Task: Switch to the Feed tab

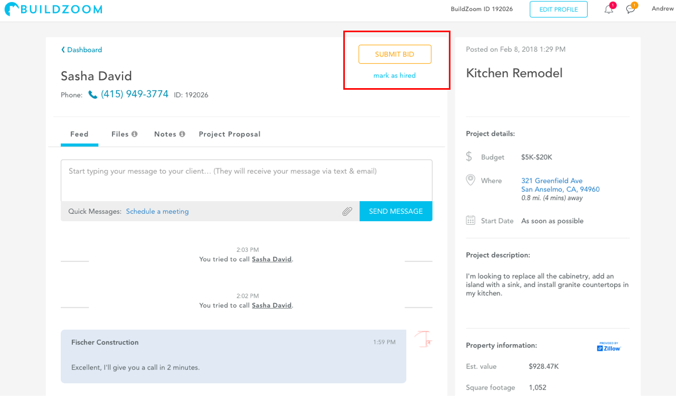Action: (x=79, y=134)
